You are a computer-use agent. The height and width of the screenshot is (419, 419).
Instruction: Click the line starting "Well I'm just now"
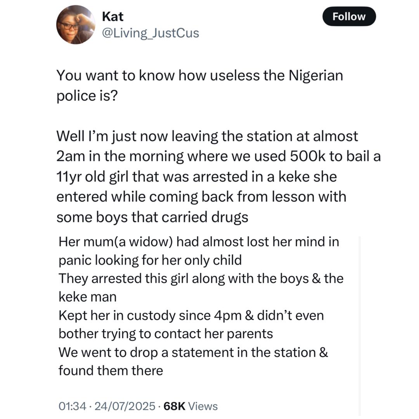[x=207, y=136]
